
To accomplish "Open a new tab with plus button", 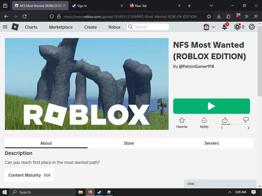I will pyautogui.click(x=189, y=6).
